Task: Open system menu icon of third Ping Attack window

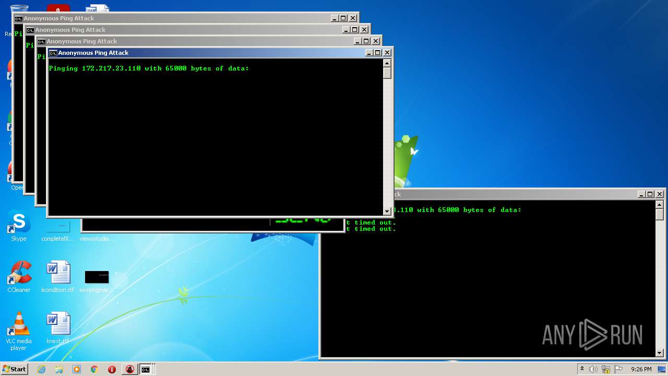Action: point(30,30)
